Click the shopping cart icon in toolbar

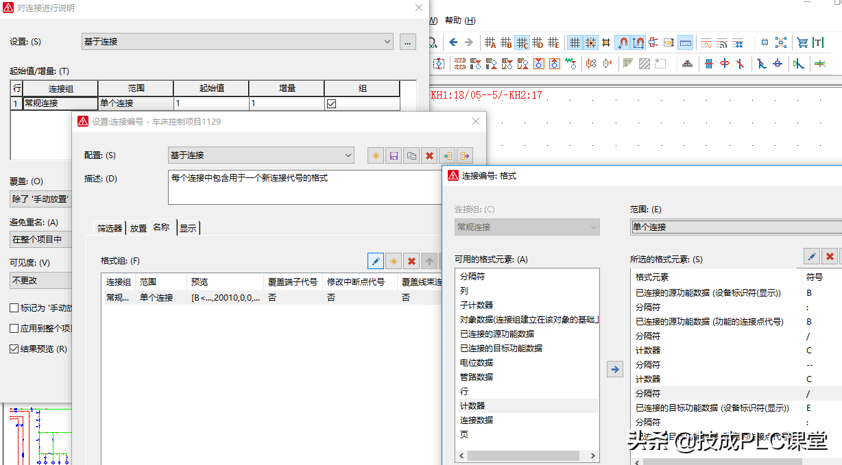802,42
